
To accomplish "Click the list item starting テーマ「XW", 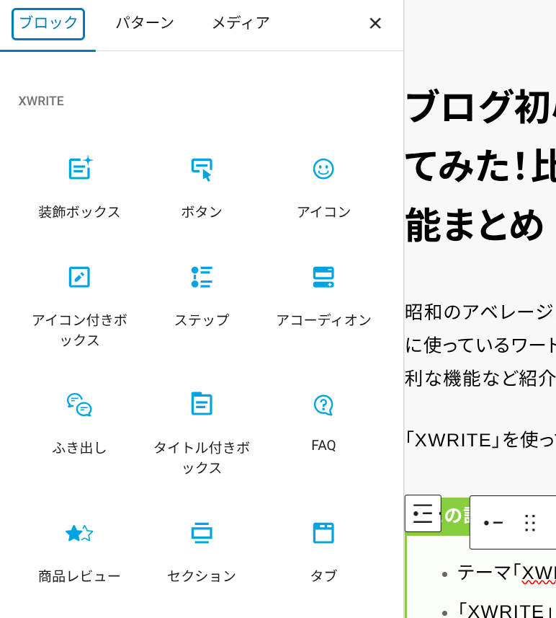I will (x=506, y=573).
